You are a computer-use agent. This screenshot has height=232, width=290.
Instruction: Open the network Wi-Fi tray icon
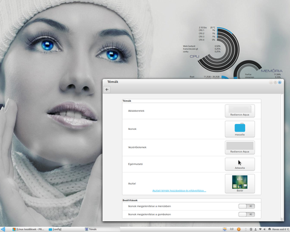coord(260,229)
